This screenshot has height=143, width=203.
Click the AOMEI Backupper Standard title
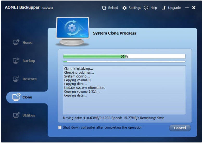click(29, 8)
